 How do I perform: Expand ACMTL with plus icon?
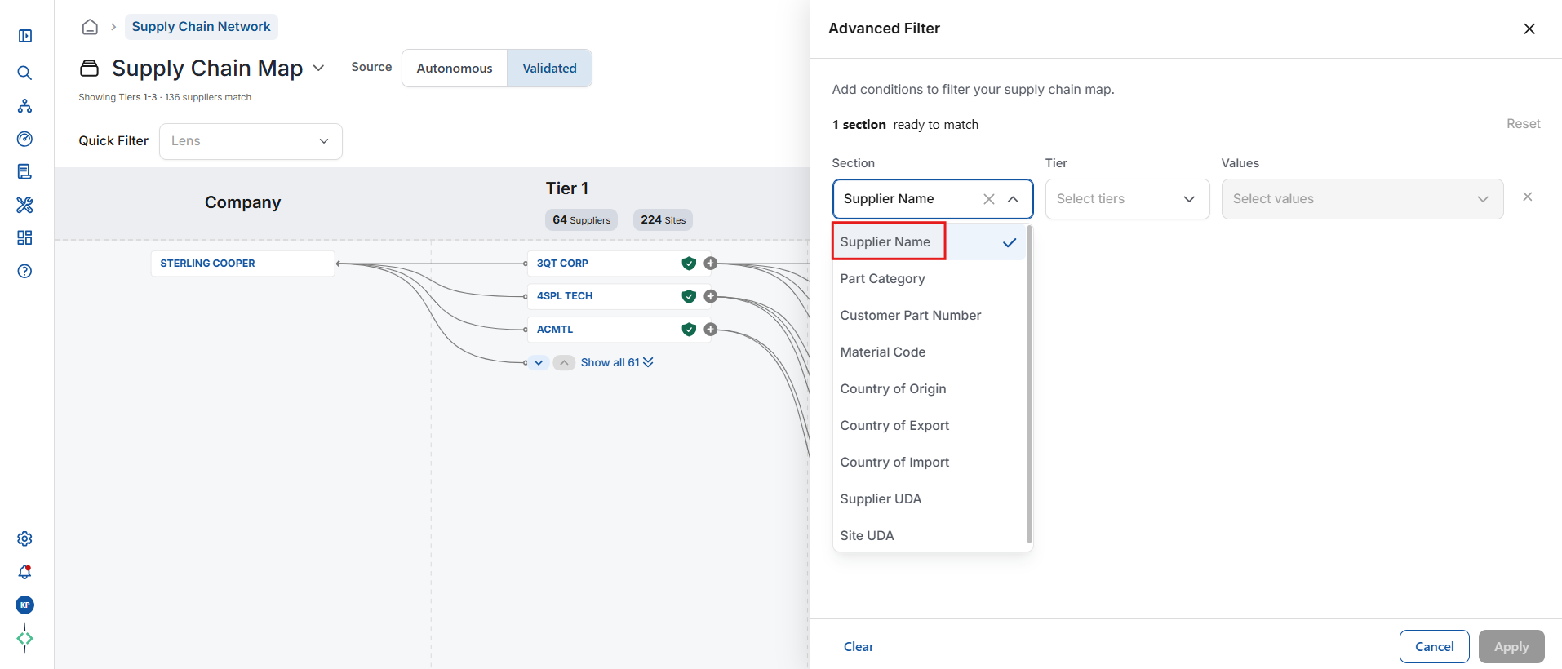[711, 329]
